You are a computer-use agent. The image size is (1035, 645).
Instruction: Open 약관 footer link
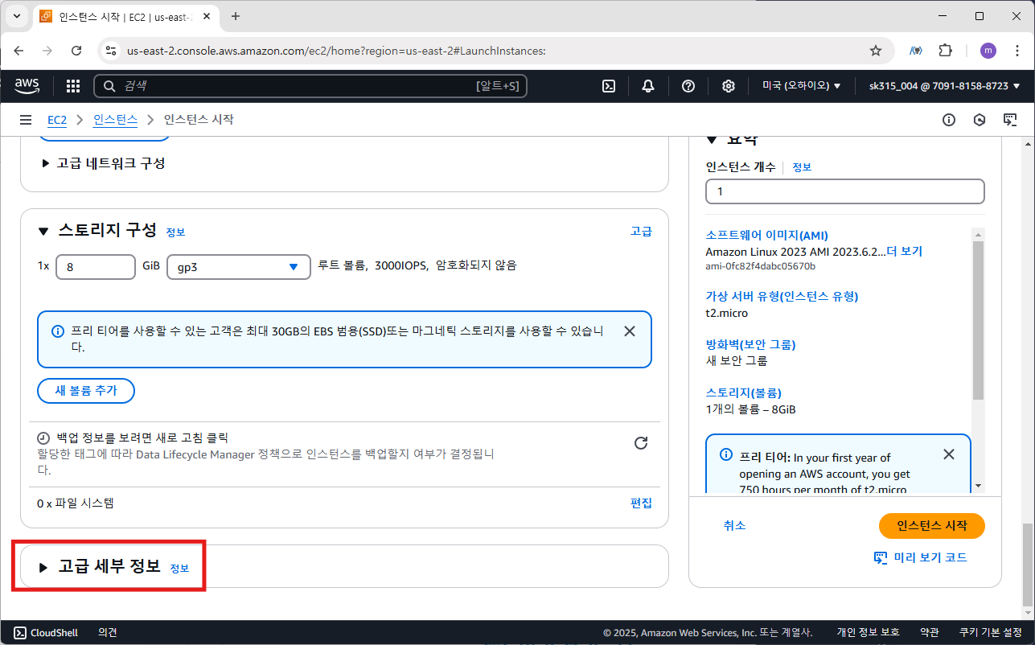click(930, 633)
